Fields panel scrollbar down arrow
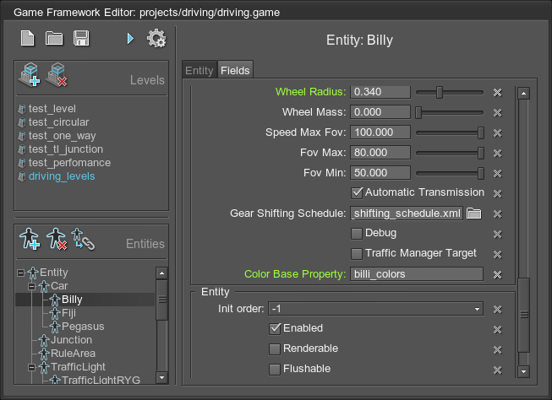This screenshot has height=400, width=552. [x=523, y=371]
